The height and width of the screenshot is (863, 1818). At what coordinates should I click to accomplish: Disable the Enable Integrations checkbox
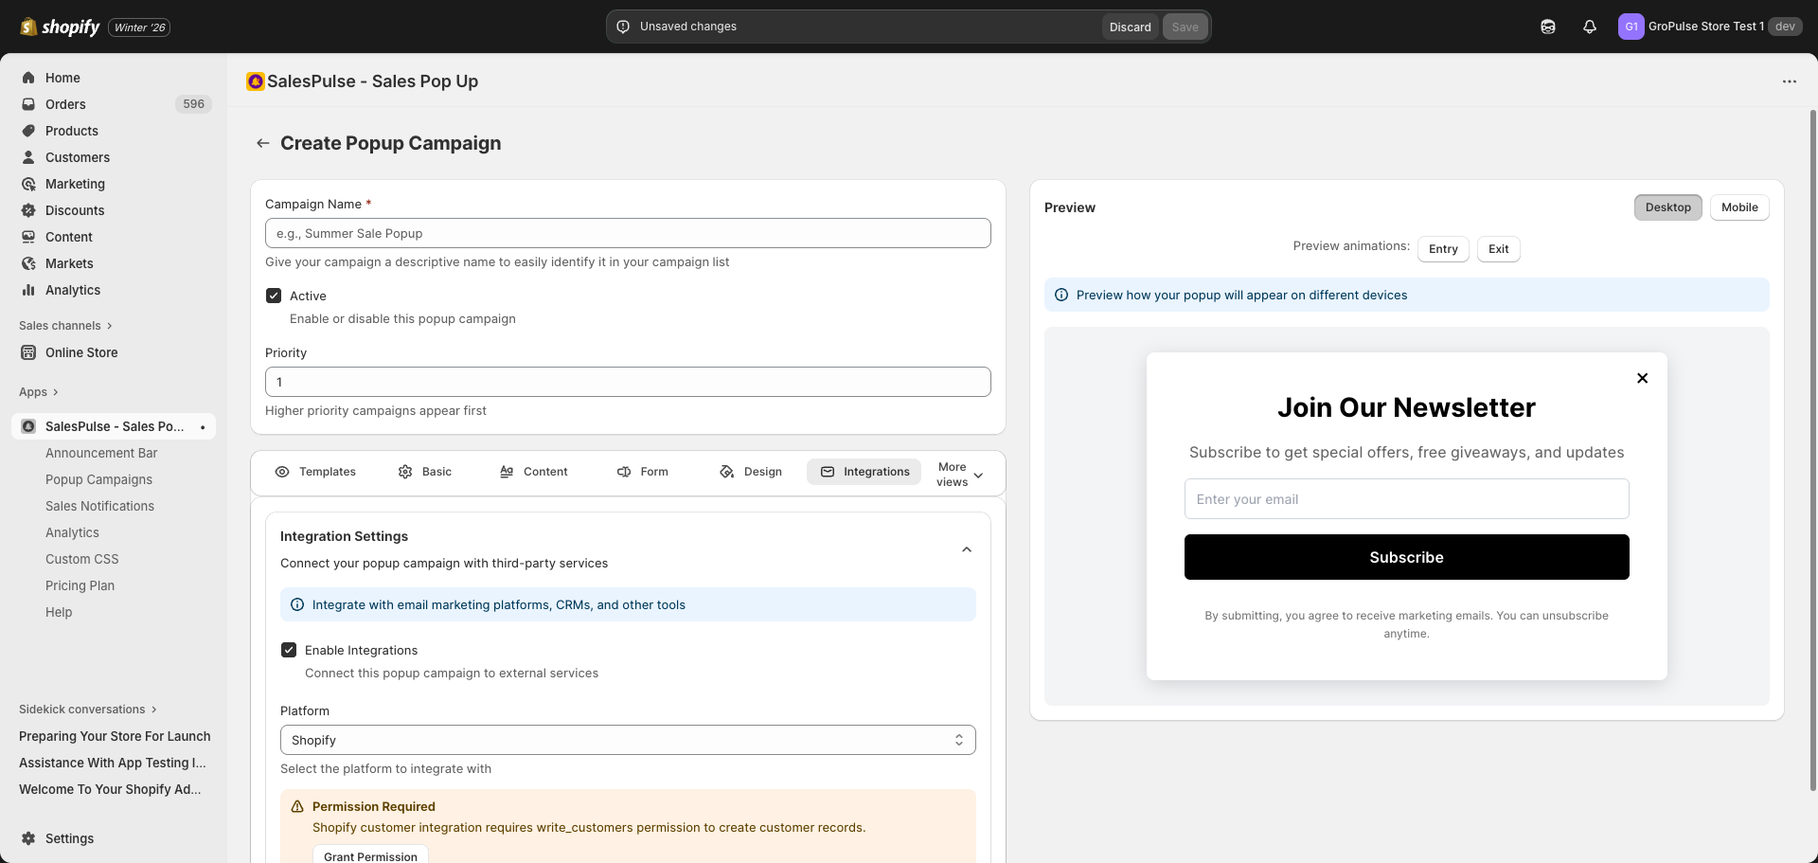pyautogui.click(x=289, y=649)
